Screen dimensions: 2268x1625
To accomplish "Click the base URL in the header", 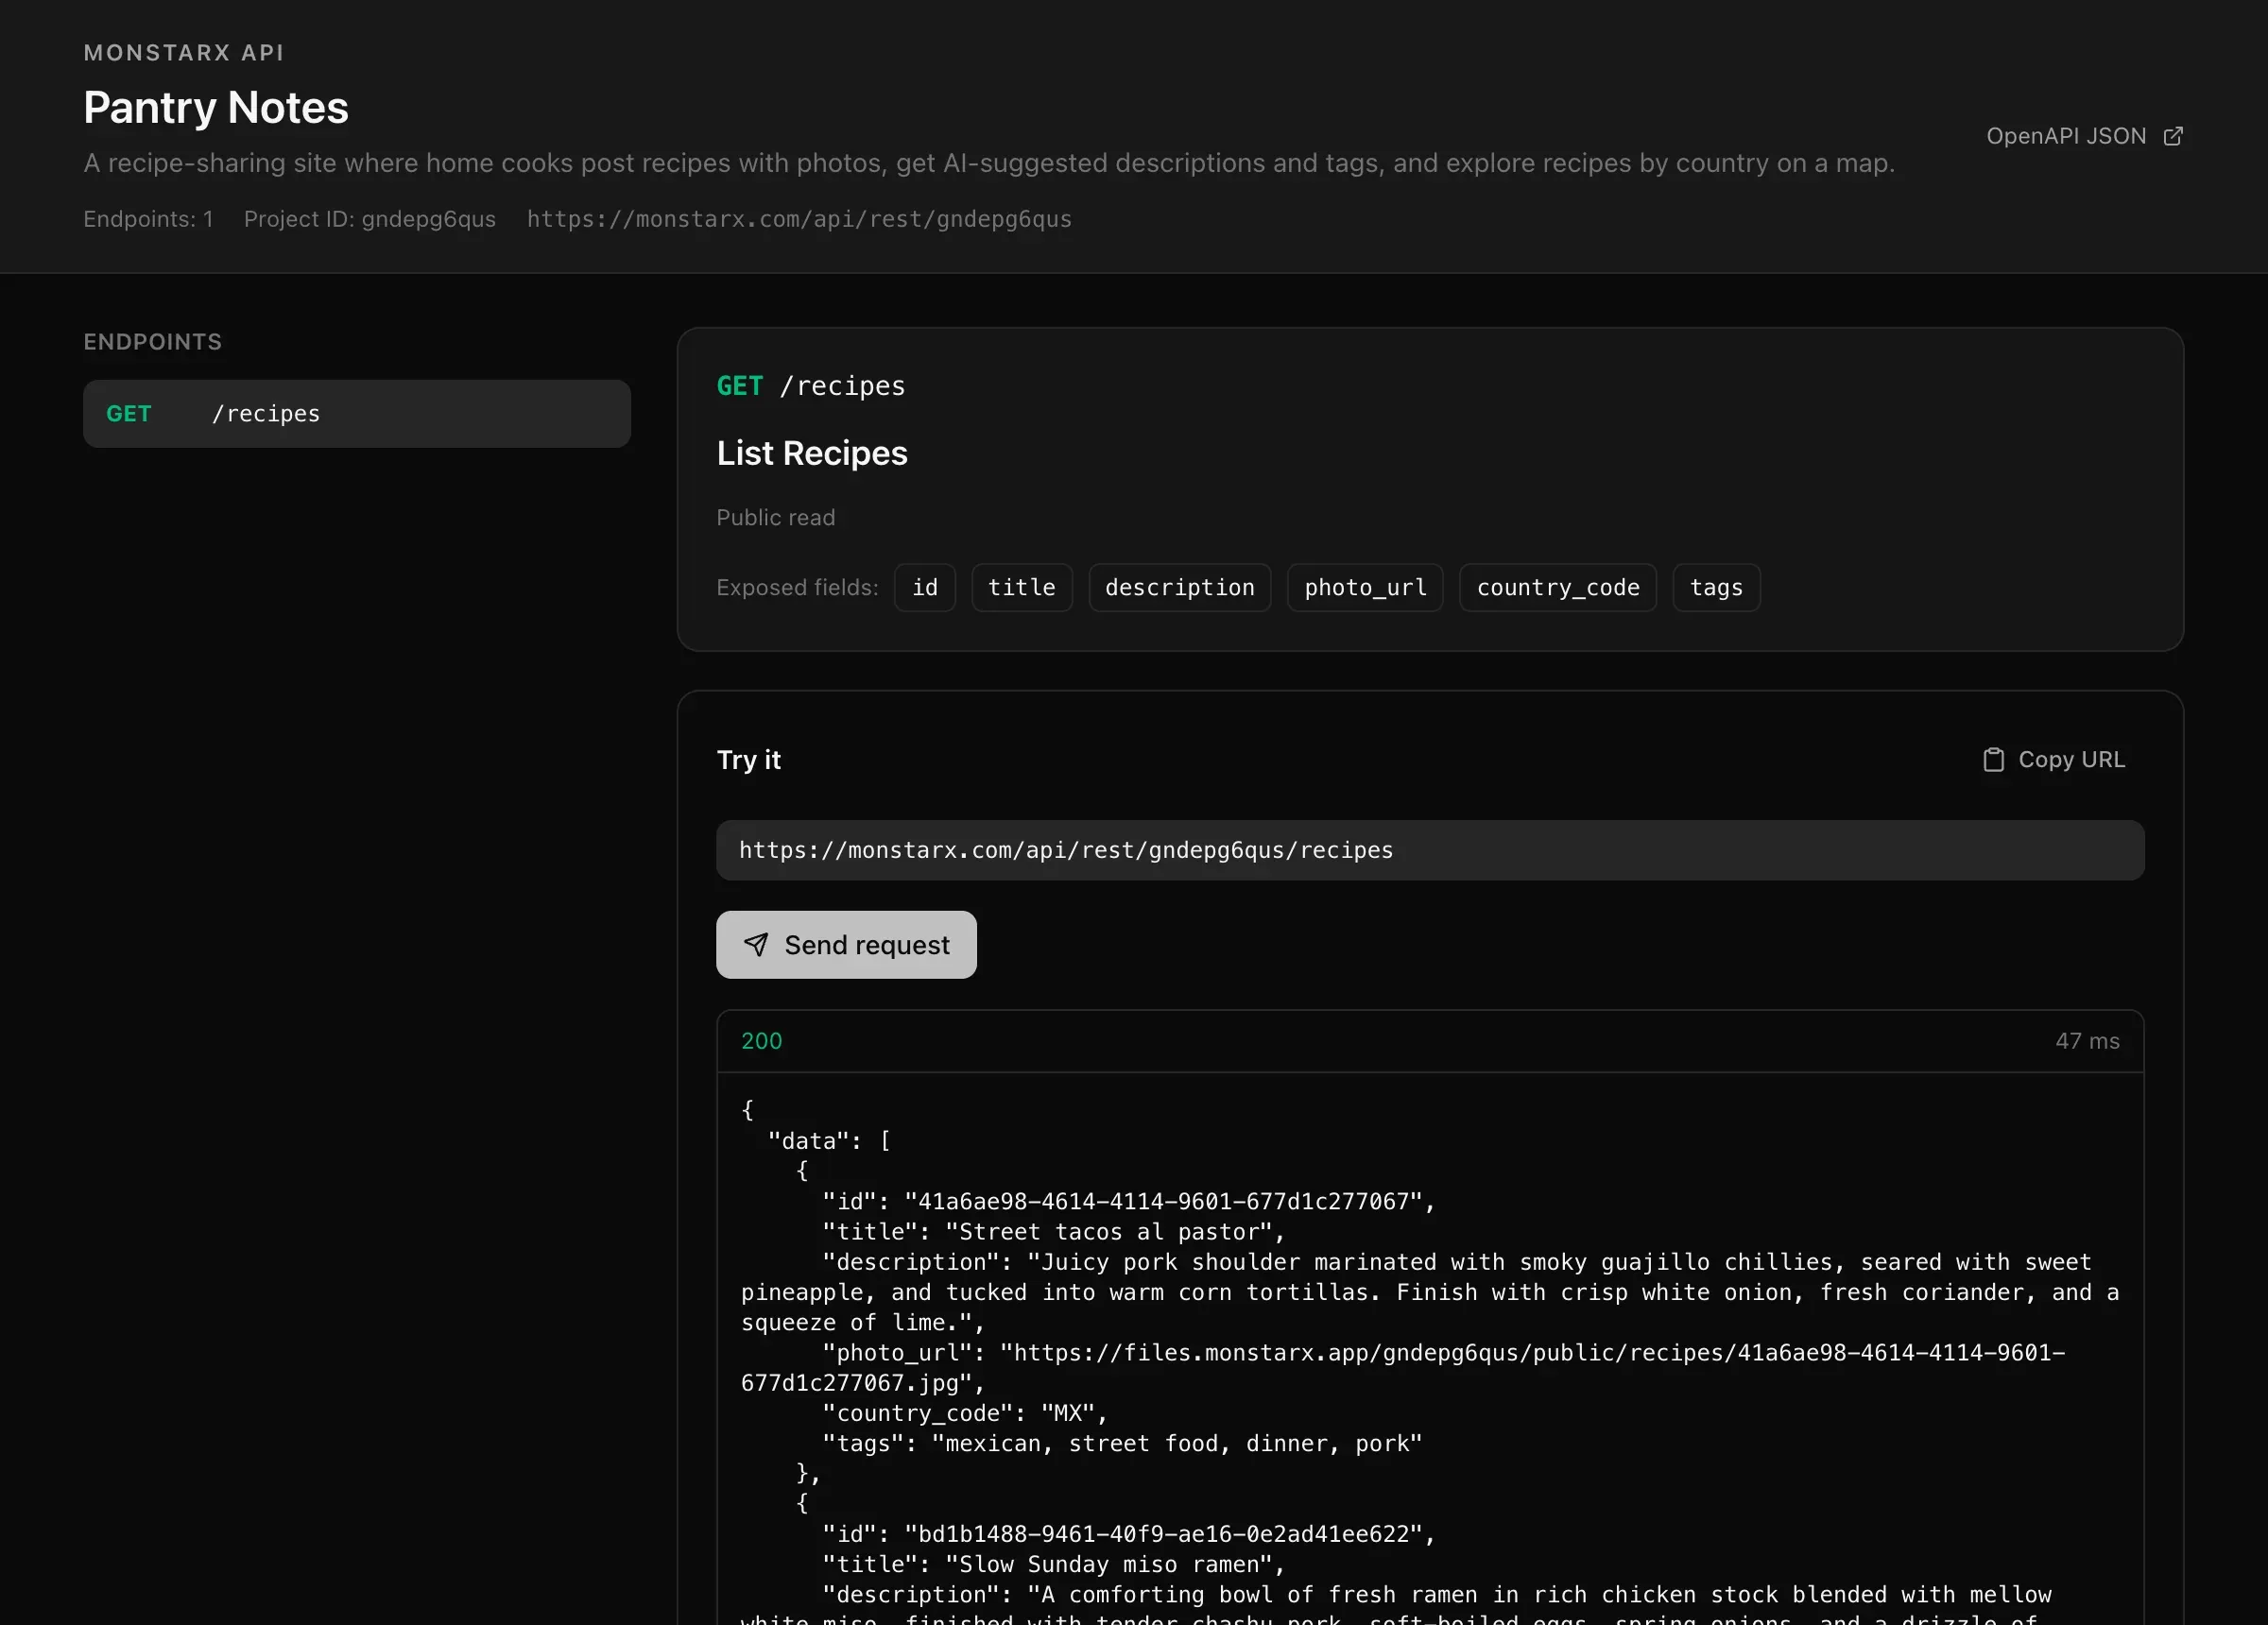I will (799, 219).
